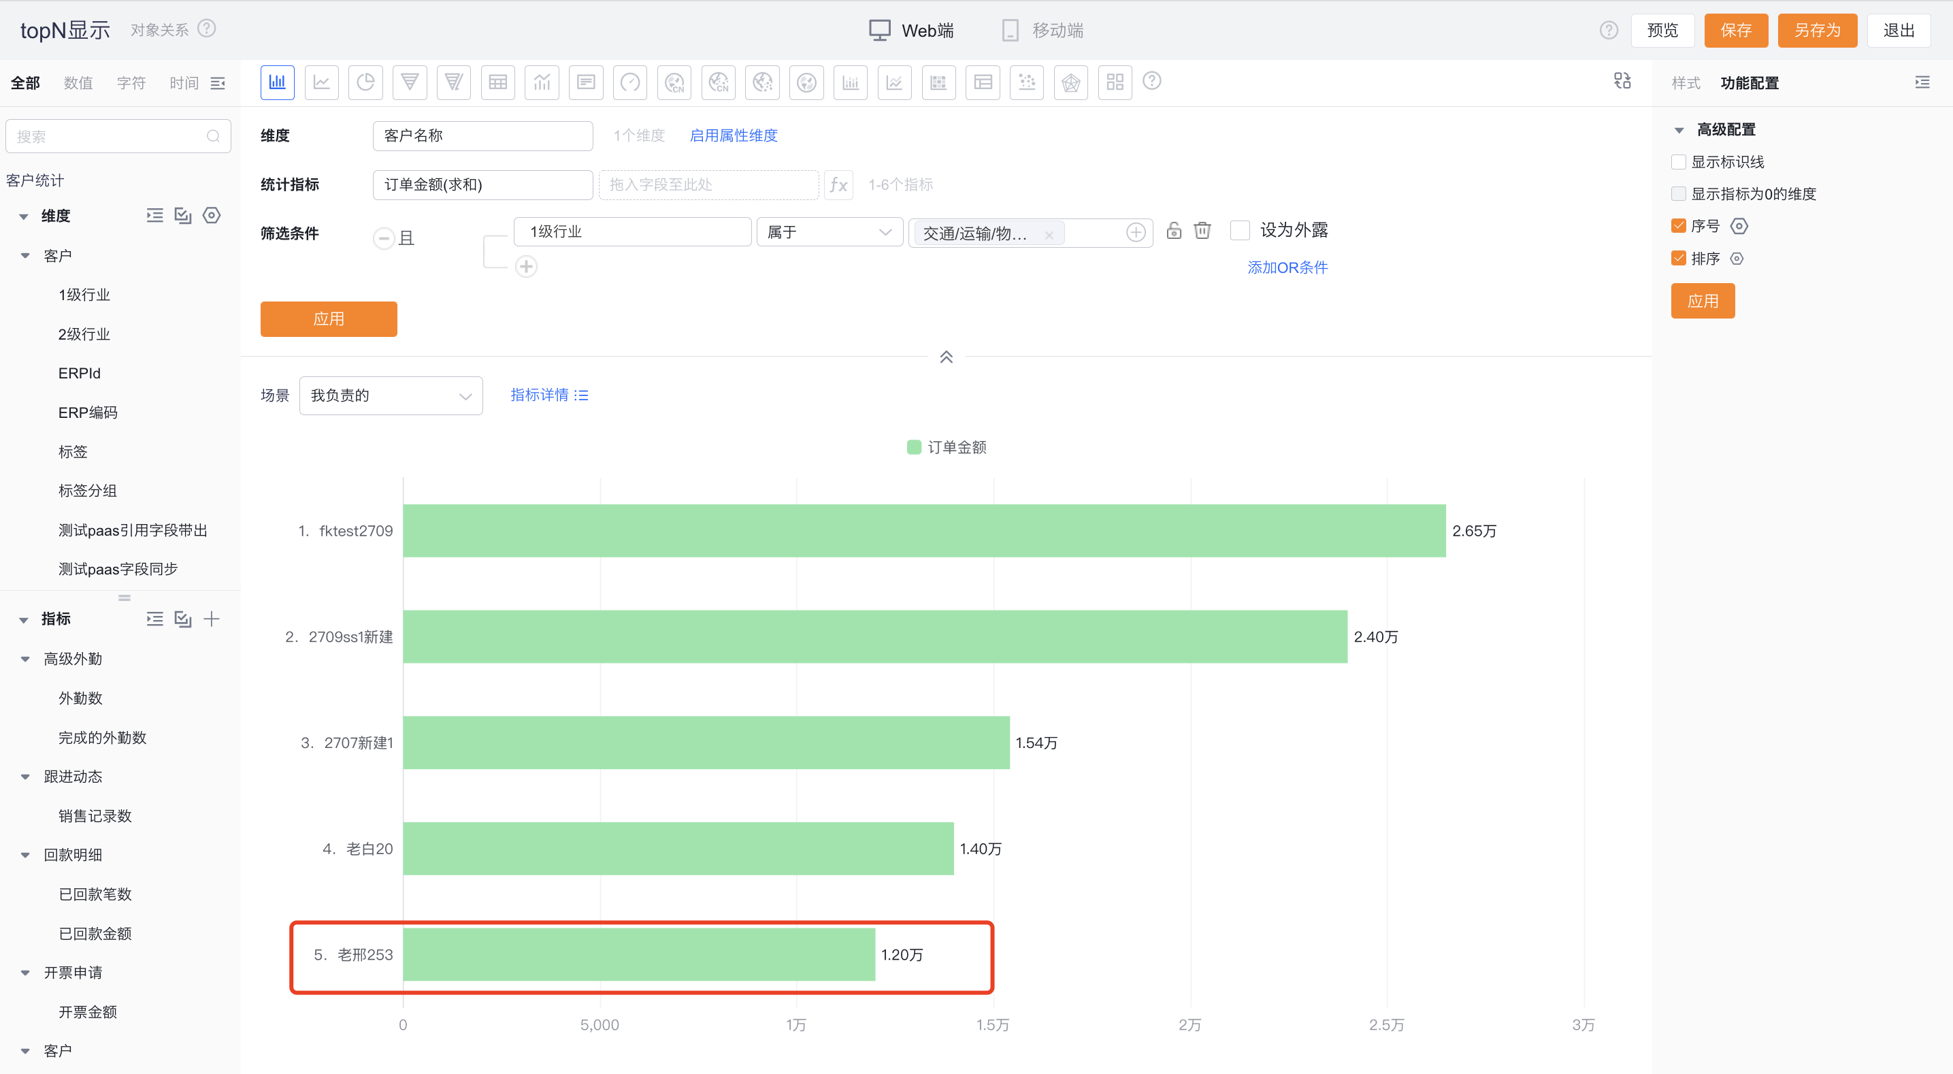1953x1074 pixels.
Task: Collapse the 高级配置 section
Action: [1679, 129]
